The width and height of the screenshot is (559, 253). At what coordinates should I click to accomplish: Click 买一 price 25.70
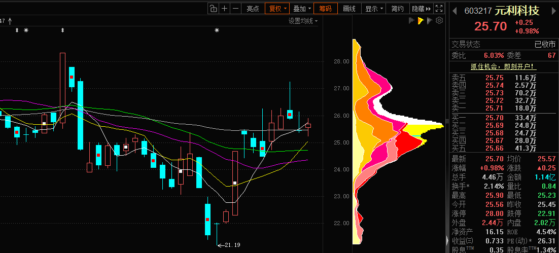[x=494, y=117]
